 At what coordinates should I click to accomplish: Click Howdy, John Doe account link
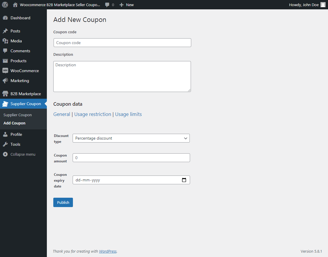coord(304,5)
